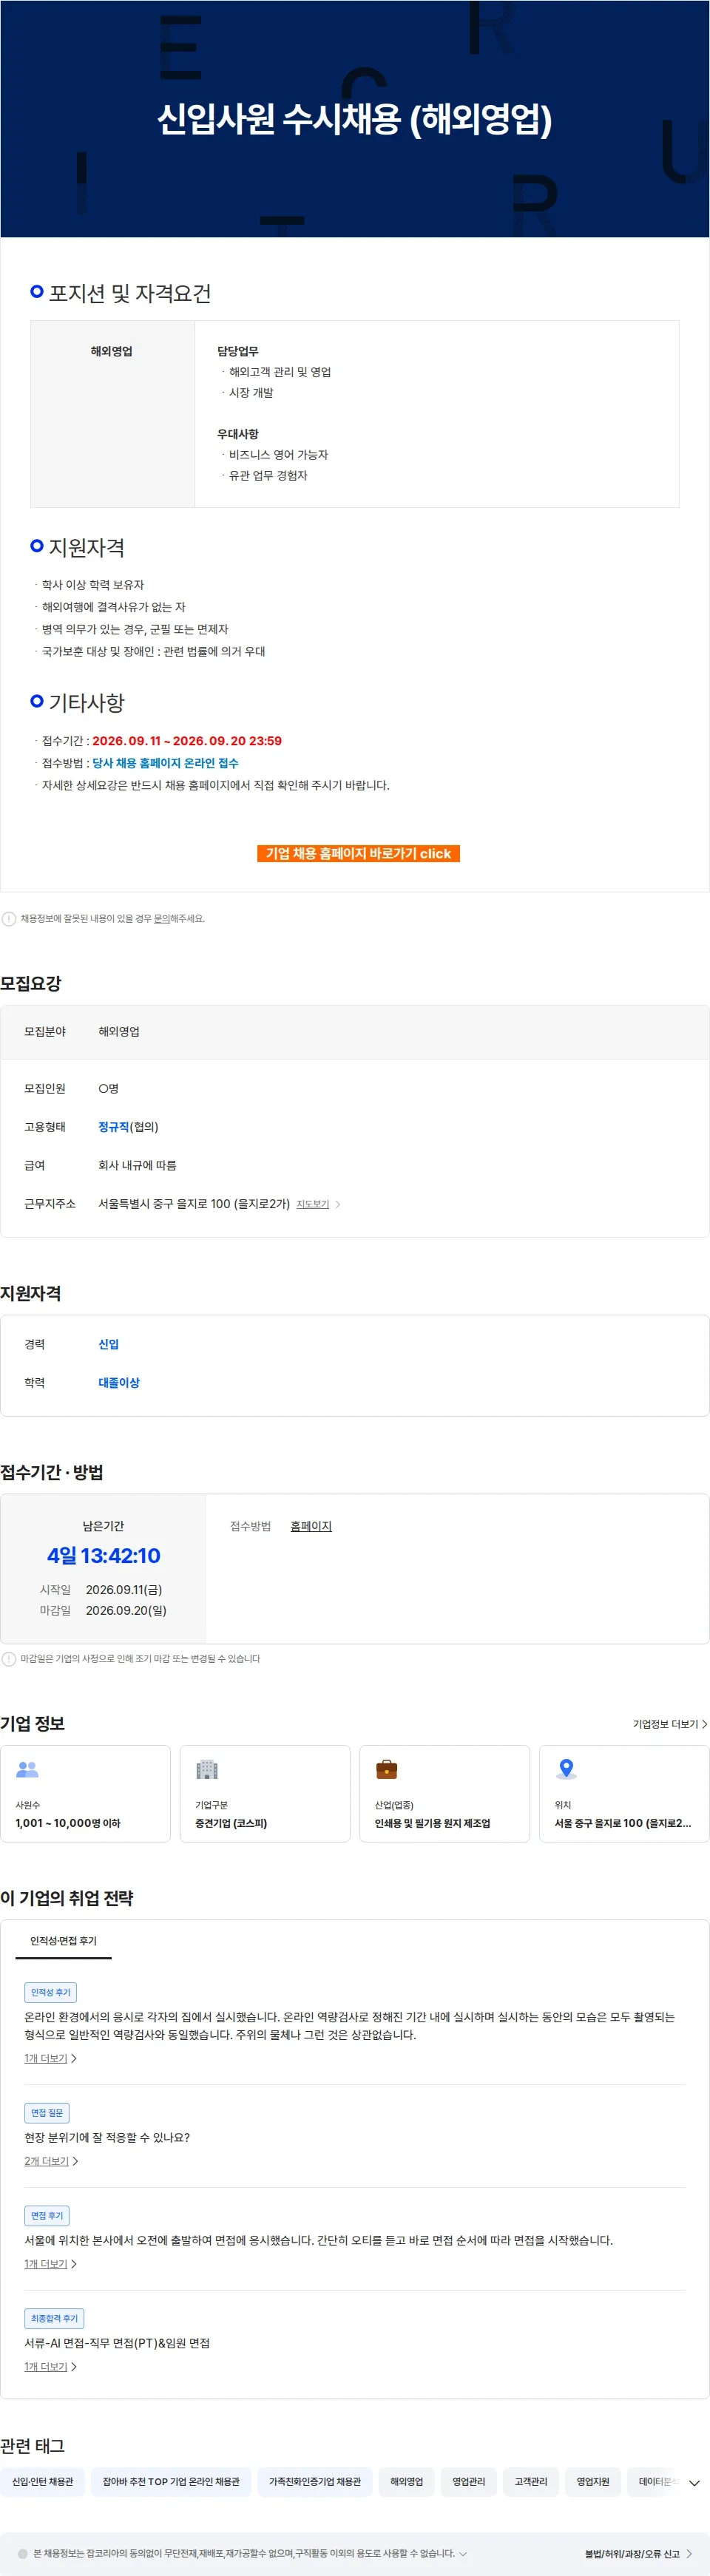Click the info icon beside 마감일은 기업의 사정으로
The width and height of the screenshot is (710, 2576).
(x=9, y=1658)
